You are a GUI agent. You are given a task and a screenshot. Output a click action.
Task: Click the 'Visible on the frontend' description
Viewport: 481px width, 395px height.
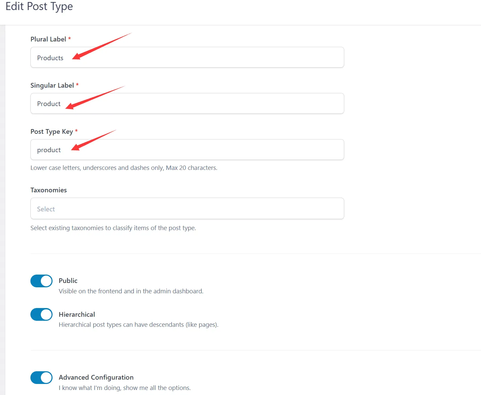coord(131,291)
